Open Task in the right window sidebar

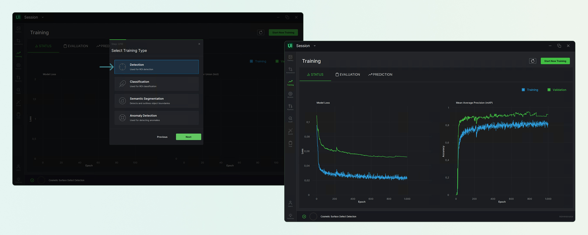290,144
